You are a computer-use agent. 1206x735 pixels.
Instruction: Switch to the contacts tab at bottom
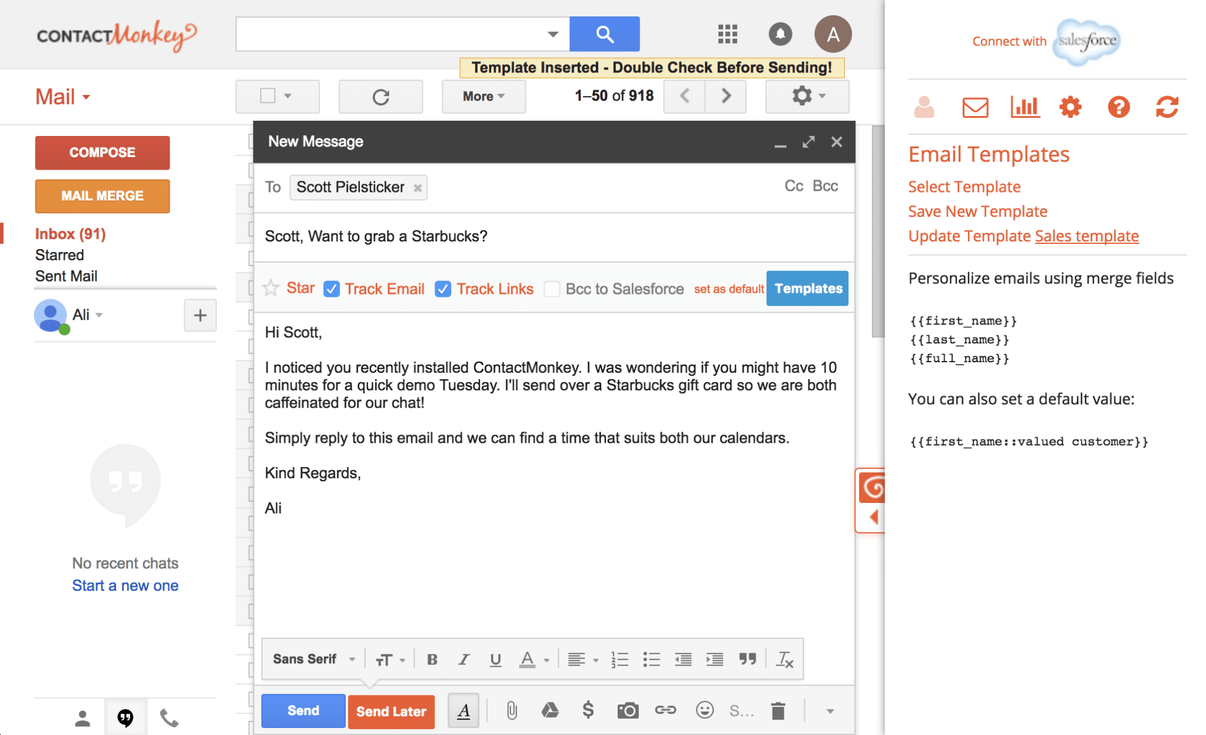[x=82, y=718]
